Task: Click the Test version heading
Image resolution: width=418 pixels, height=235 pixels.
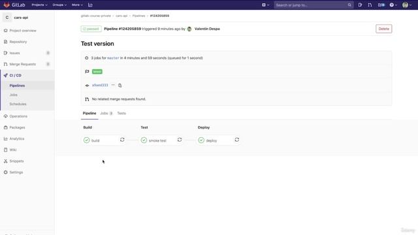Action: pos(97,44)
